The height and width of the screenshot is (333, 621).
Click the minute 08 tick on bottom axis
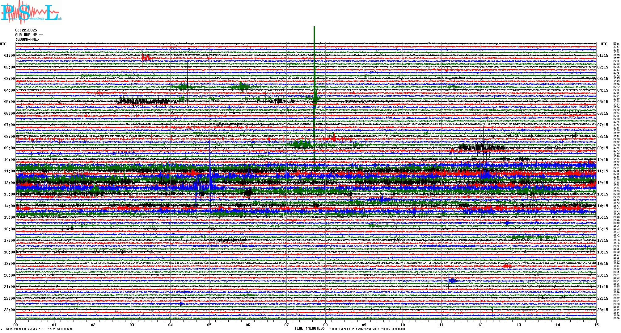pyautogui.click(x=325, y=325)
